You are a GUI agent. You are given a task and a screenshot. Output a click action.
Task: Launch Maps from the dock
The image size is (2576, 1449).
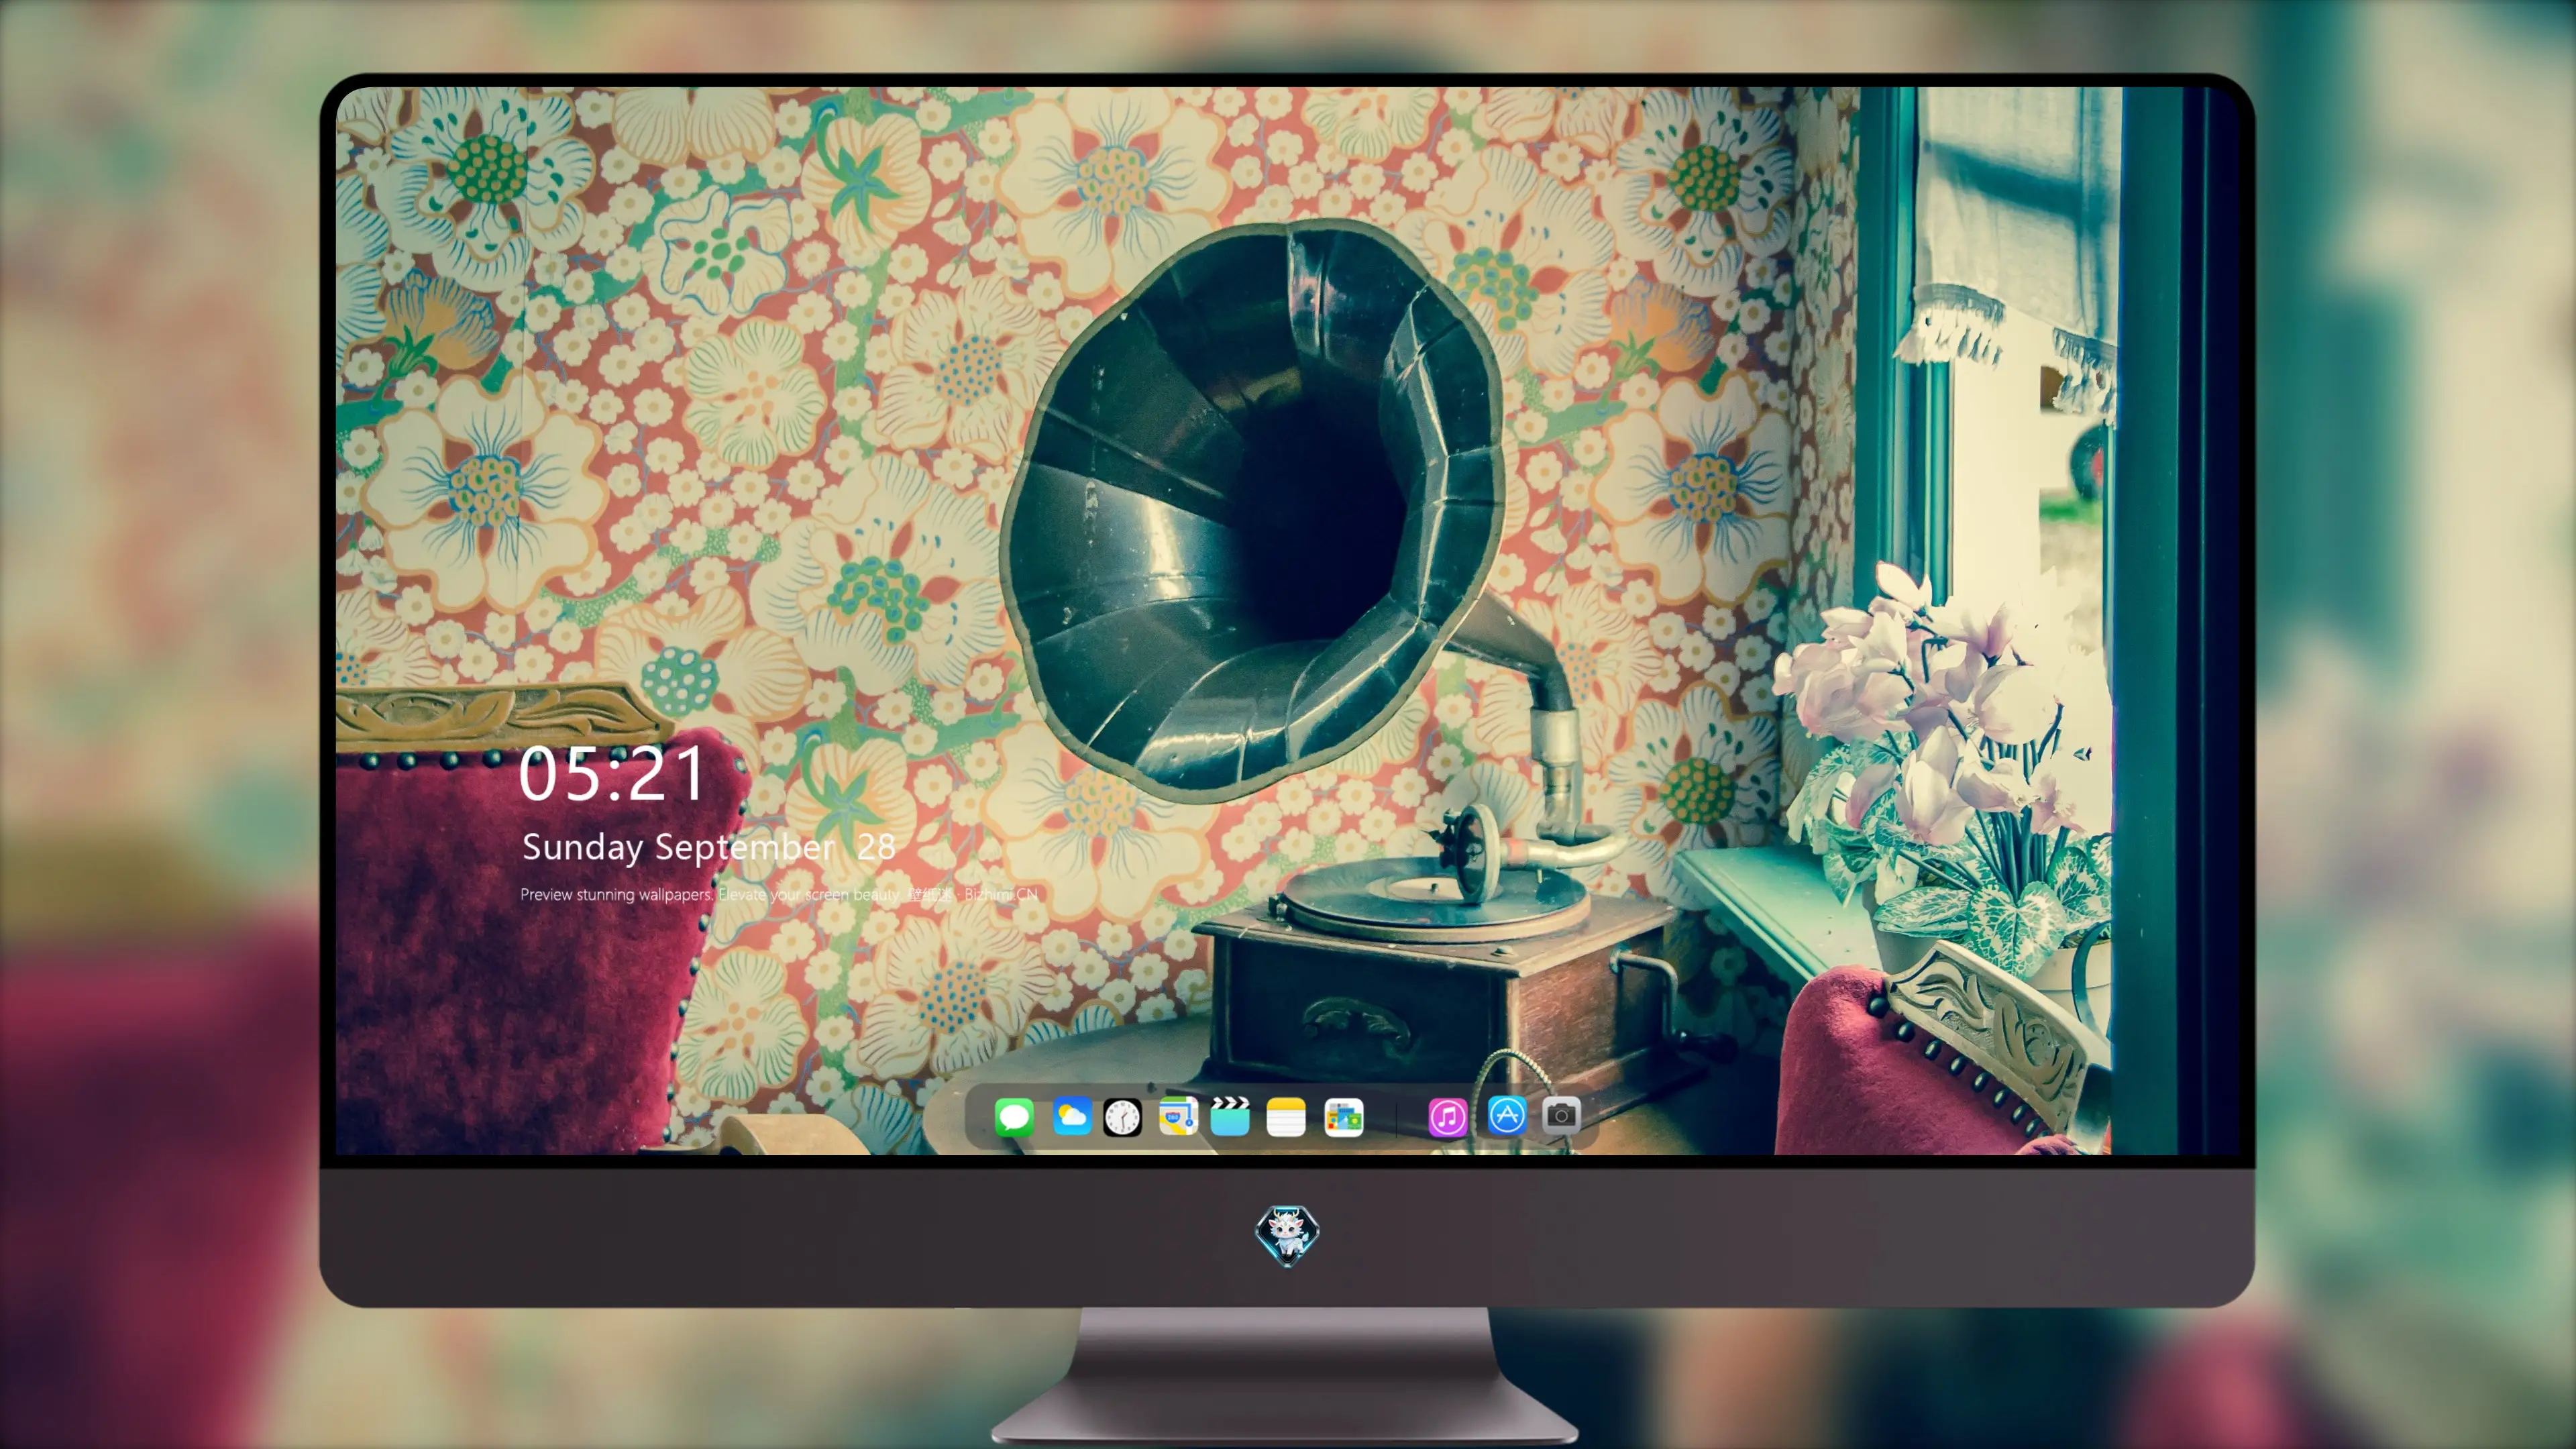coord(1178,1116)
